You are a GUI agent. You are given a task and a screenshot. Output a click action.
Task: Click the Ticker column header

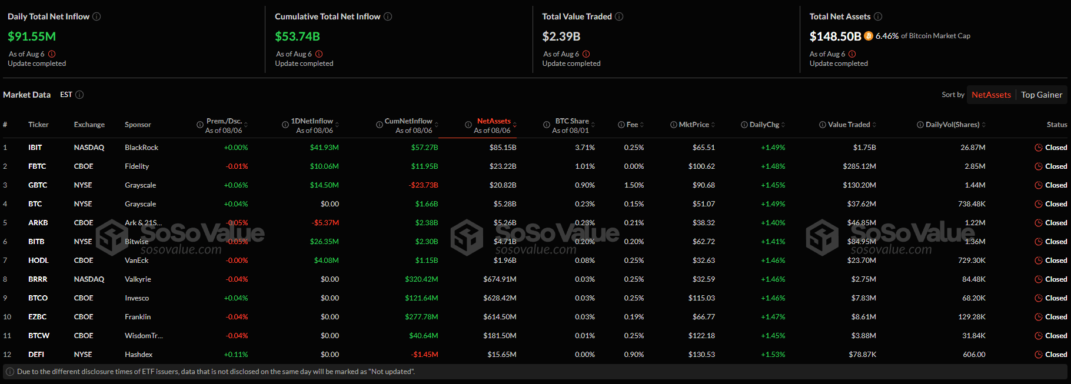click(x=38, y=125)
